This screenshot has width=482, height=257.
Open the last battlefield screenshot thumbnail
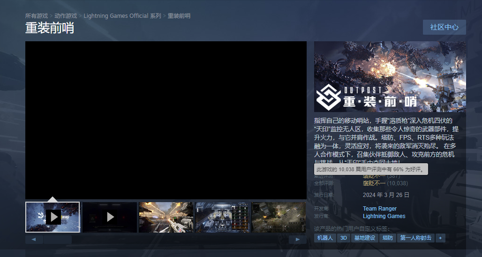click(x=279, y=217)
